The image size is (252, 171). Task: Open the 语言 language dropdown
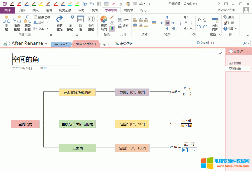point(230,17)
